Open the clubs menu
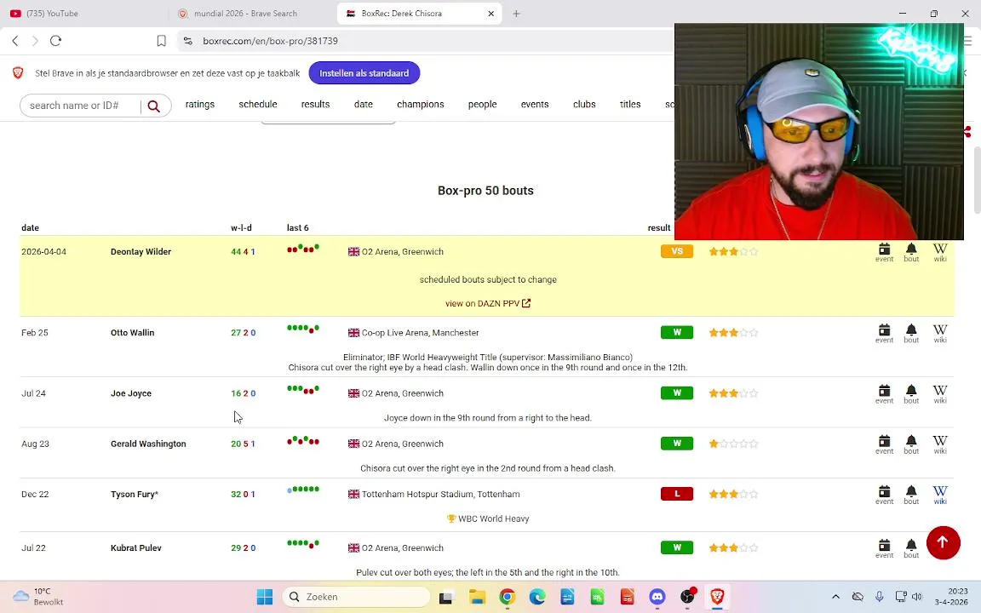The width and height of the screenshot is (981, 613). click(x=584, y=105)
